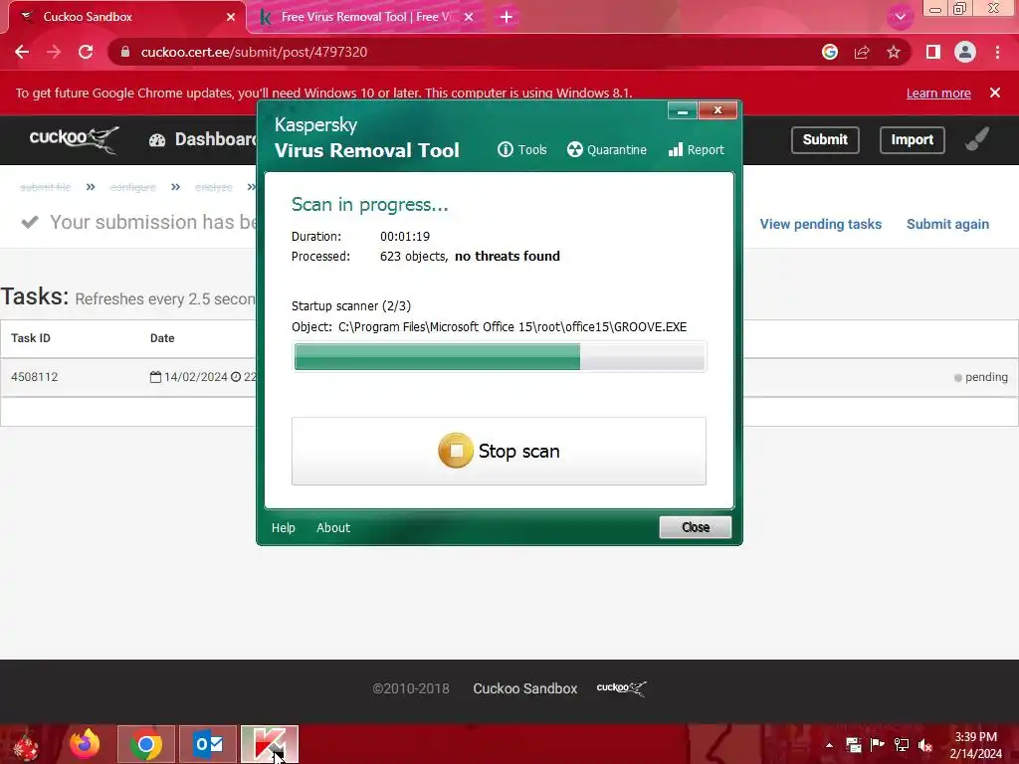Screen dimensions: 1019x764
Task: Open Quarantine in Kaspersky window
Action: [606, 150]
